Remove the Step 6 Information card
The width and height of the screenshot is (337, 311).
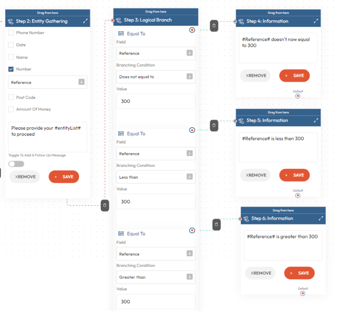(260, 273)
